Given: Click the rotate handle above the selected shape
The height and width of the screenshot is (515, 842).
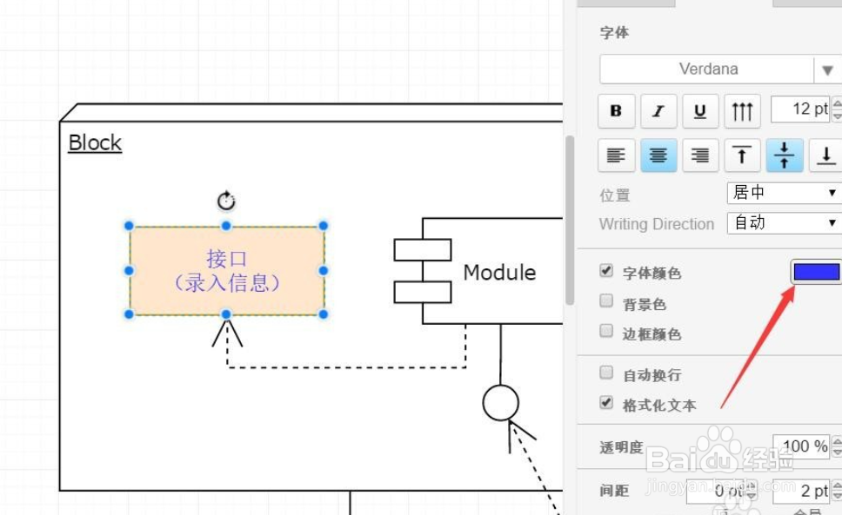Looking at the screenshot, I should 226,201.
